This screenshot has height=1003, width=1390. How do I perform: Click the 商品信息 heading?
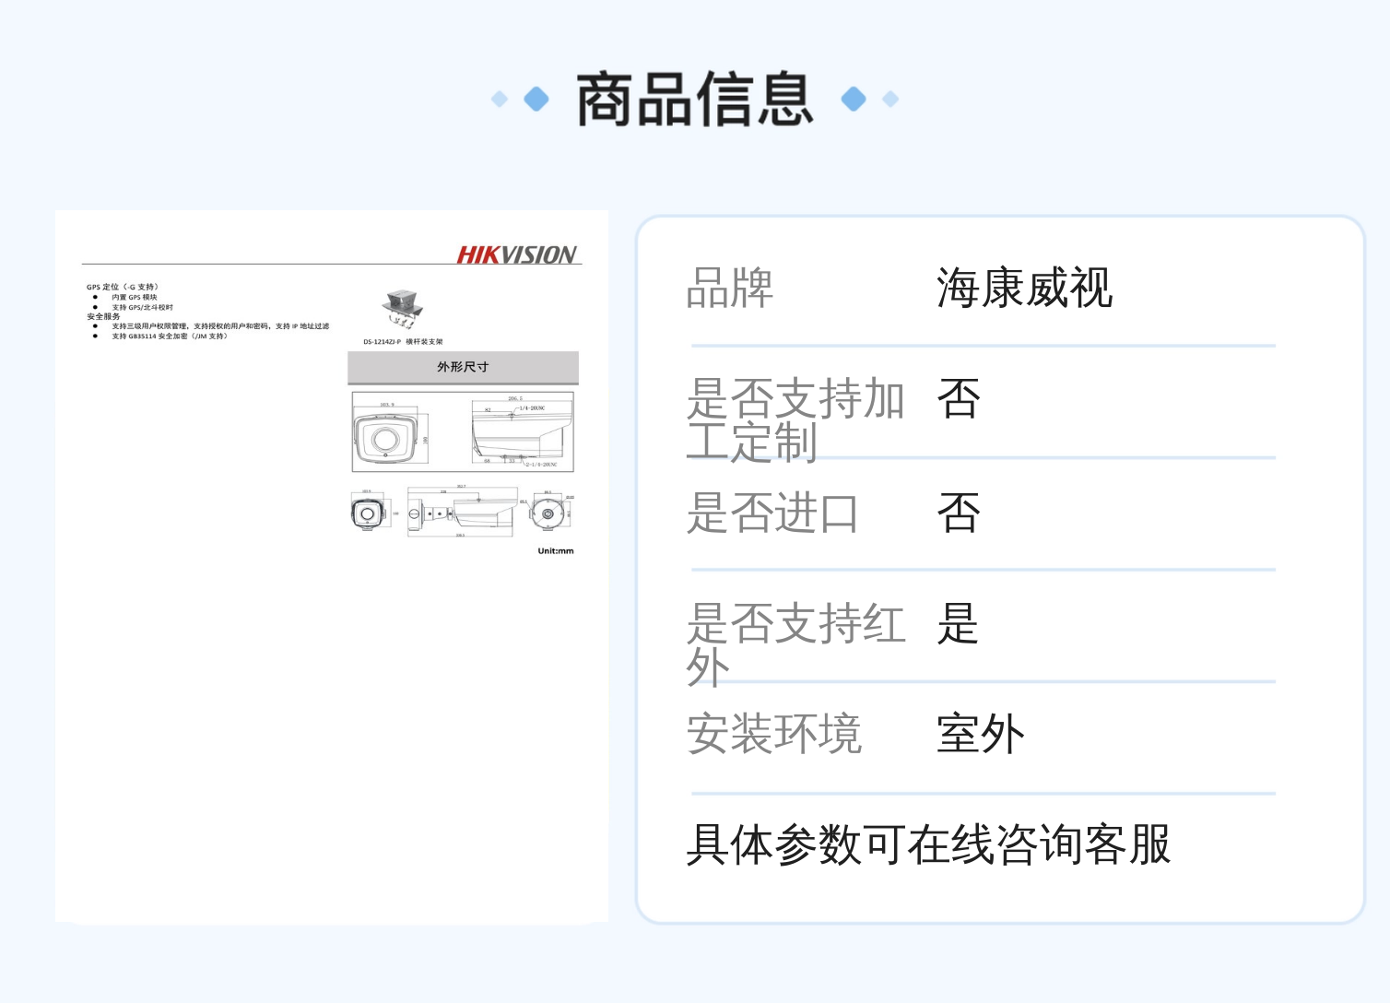695,99
